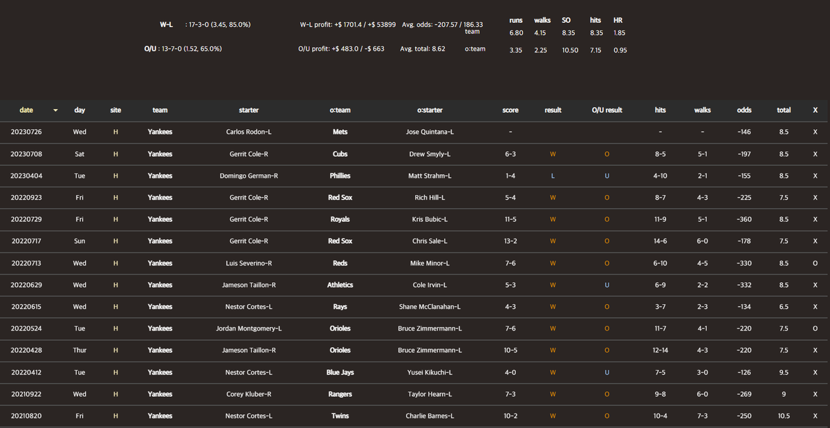830x428 pixels.
Task: Click the Avg. total: 8.62 text
Action: pyautogui.click(x=423, y=49)
